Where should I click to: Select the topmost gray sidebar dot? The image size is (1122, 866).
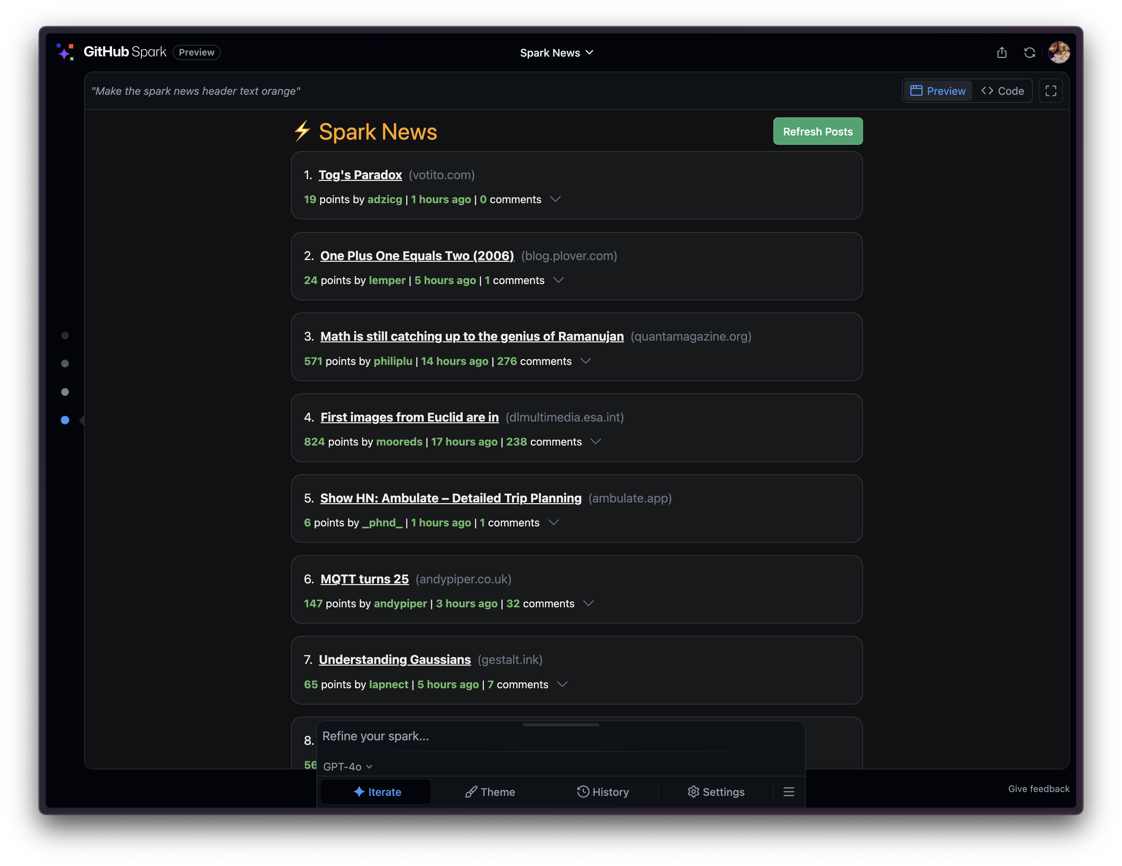(65, 336)
